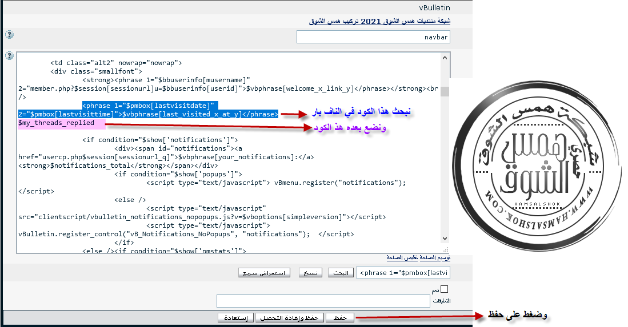The image size is (628, 327).
Task: Click the textarea vertical scrollbar thumb
Action: pos(445,91)
